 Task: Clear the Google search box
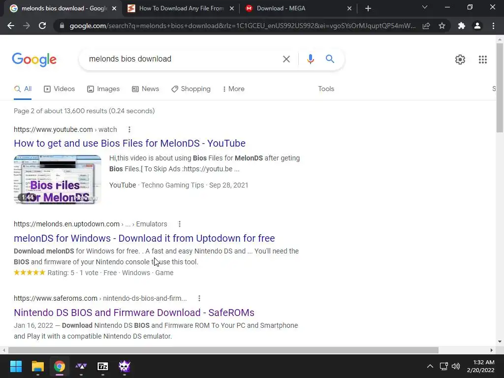(x=286, y=59)
